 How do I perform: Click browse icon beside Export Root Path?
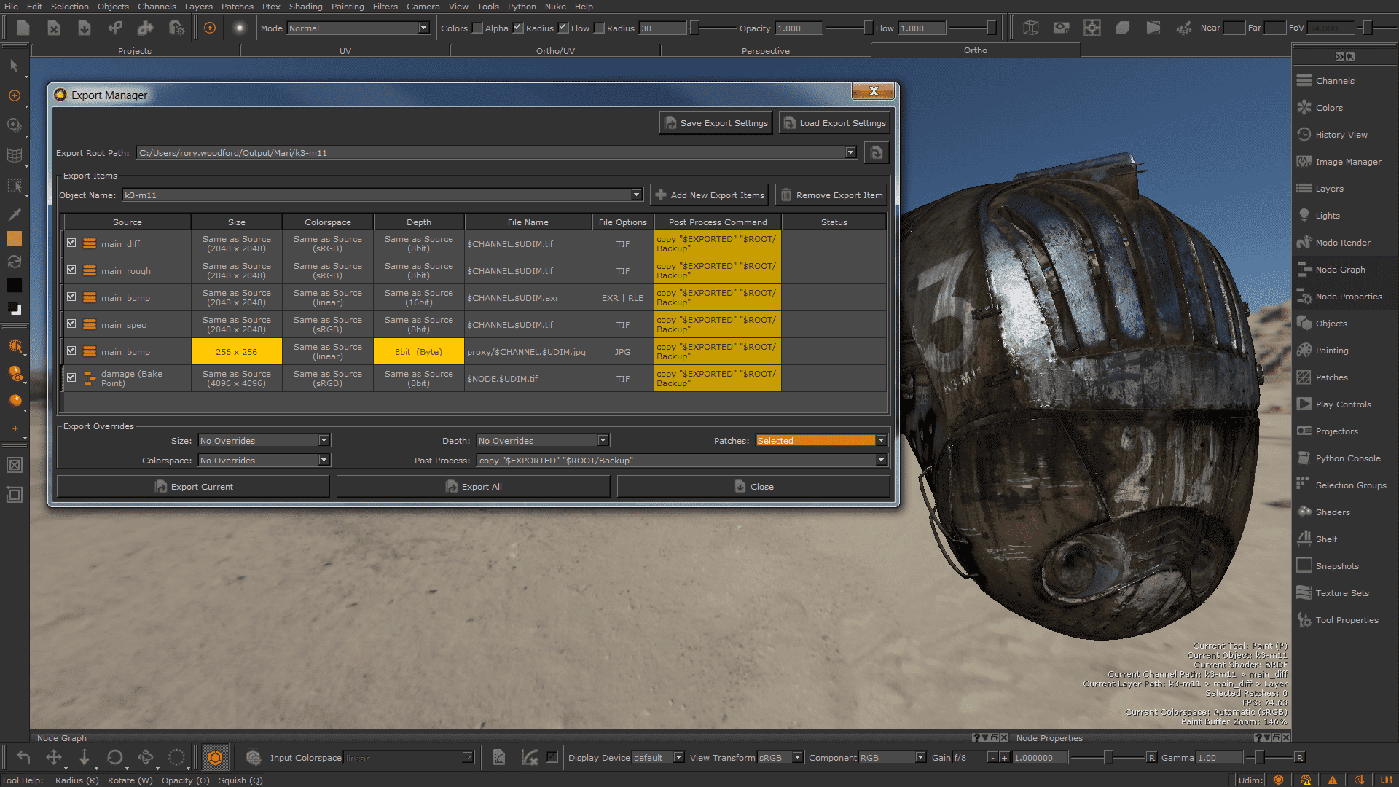pos(876,153)
